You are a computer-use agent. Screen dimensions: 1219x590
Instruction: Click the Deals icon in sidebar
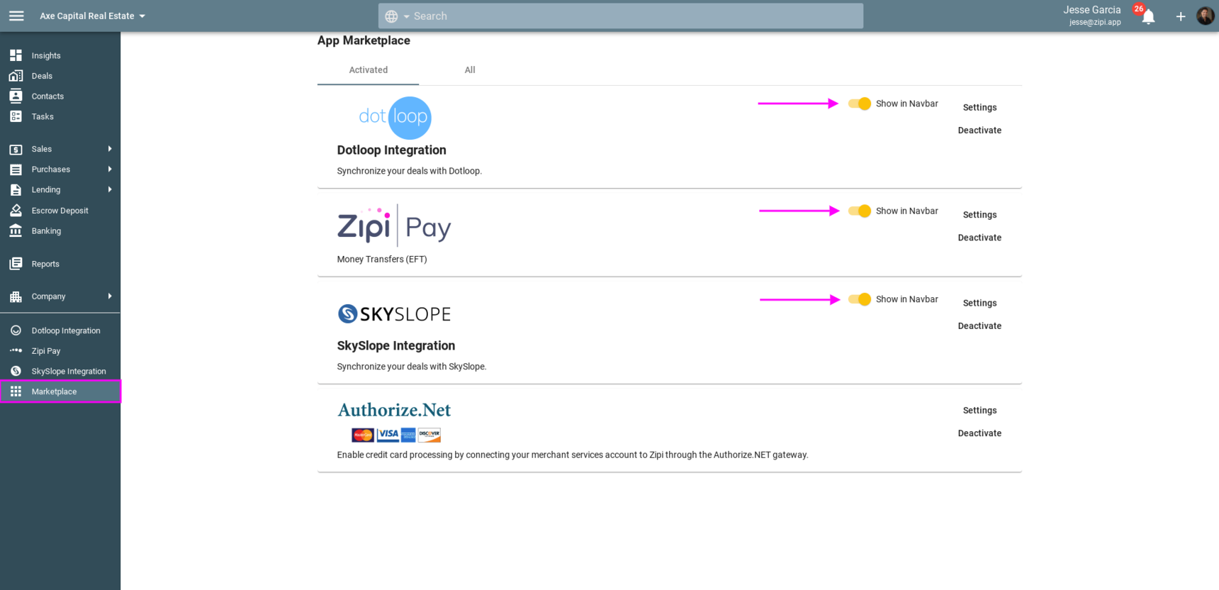point(16,76)
